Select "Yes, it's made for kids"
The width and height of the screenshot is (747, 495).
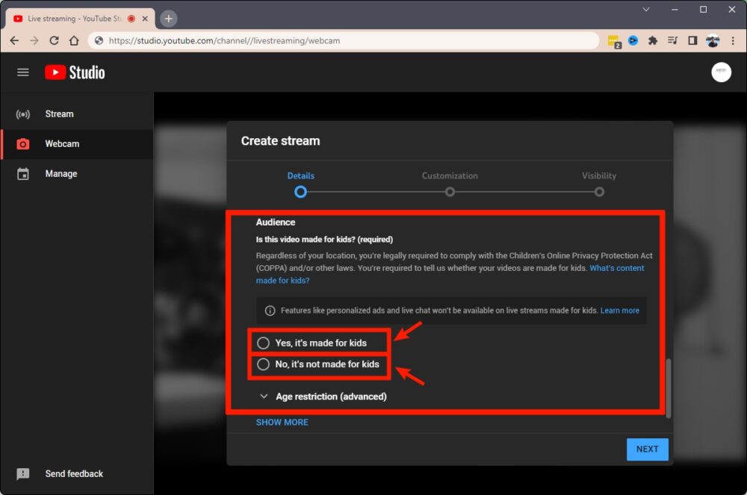(263, 343)
